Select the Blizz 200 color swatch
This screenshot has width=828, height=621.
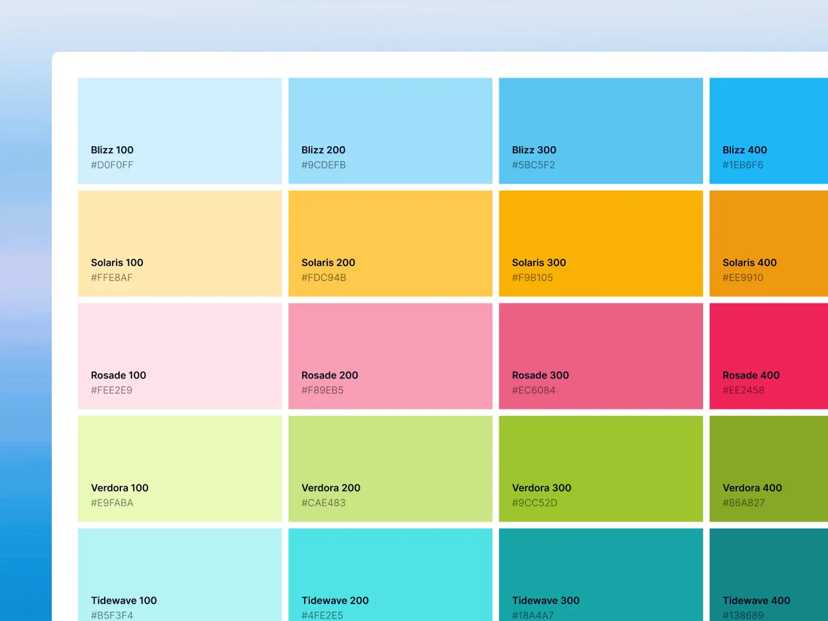[x=390, y=131]
